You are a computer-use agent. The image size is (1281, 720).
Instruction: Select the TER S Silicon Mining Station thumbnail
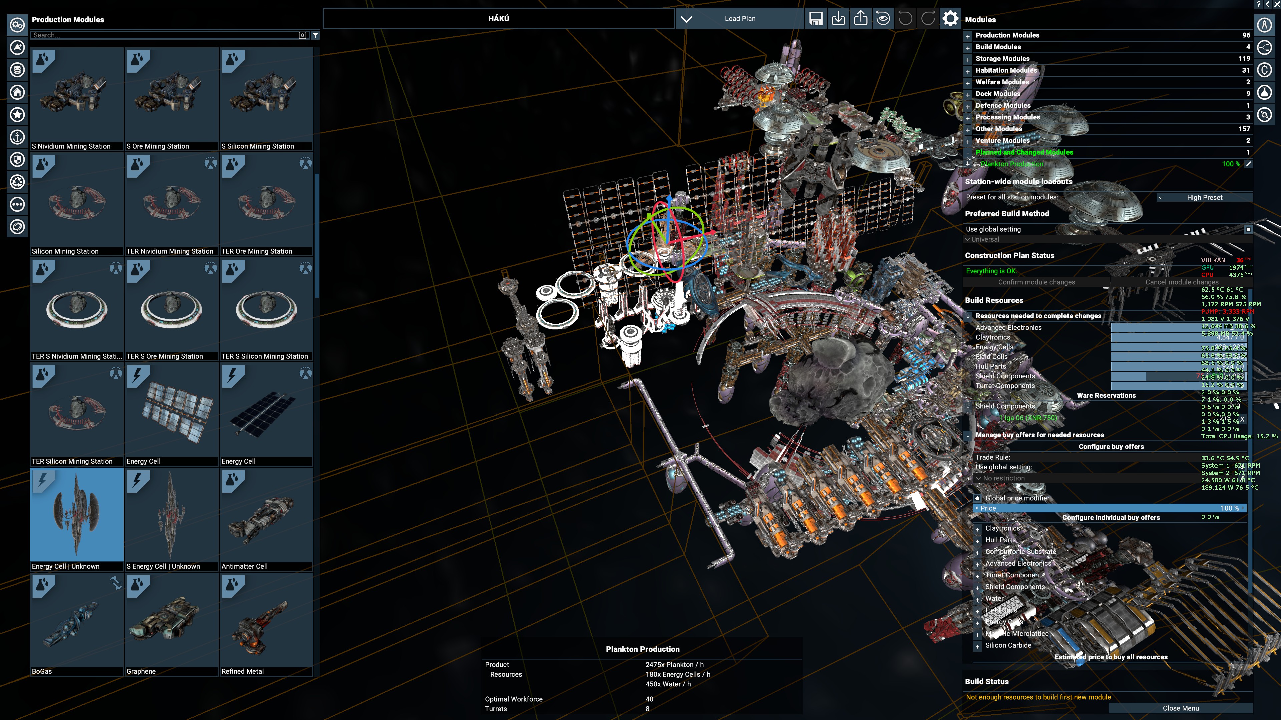click(x=266, y=309)
